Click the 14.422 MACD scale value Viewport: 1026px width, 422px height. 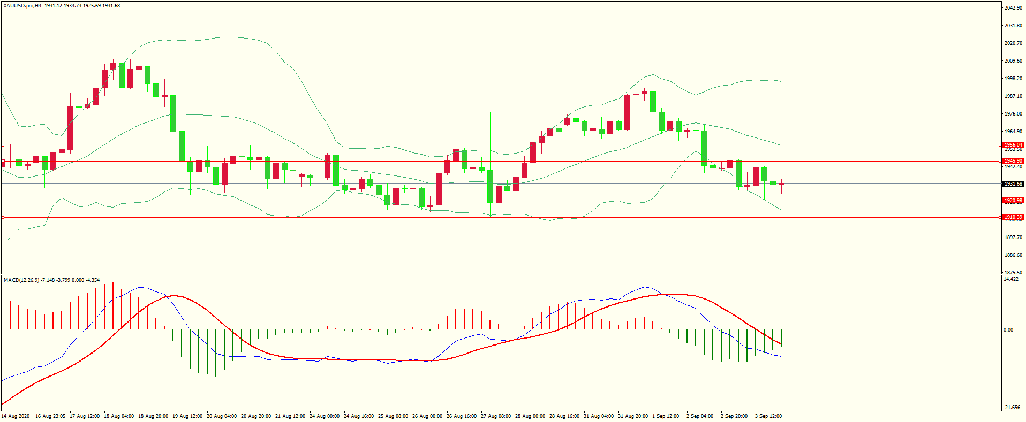coord(1011,279)
